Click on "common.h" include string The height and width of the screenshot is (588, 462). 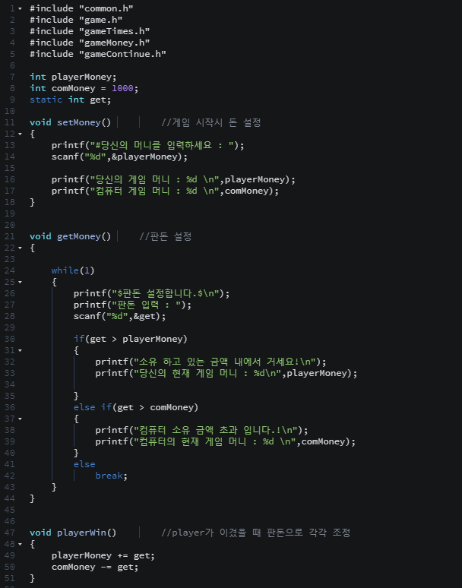click(x=106, y=8)
